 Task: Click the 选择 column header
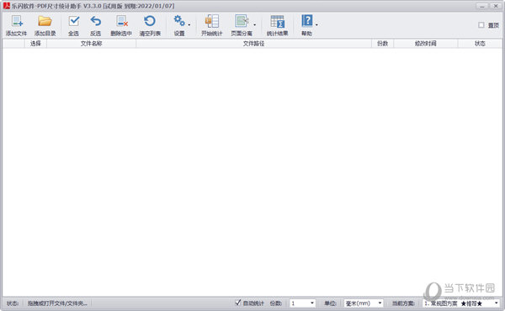pos(35,44)
